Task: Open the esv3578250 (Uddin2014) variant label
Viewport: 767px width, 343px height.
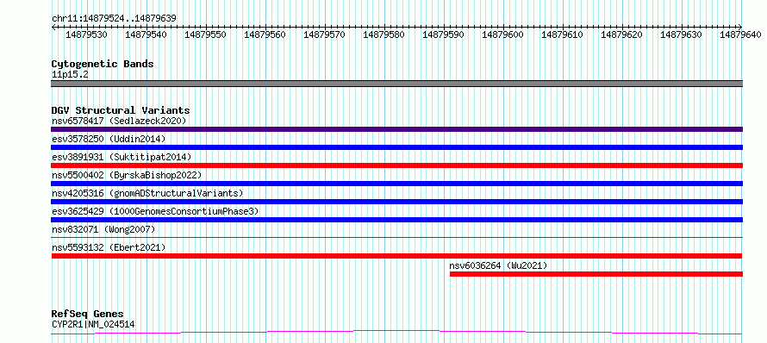Action: pos(109,139)
